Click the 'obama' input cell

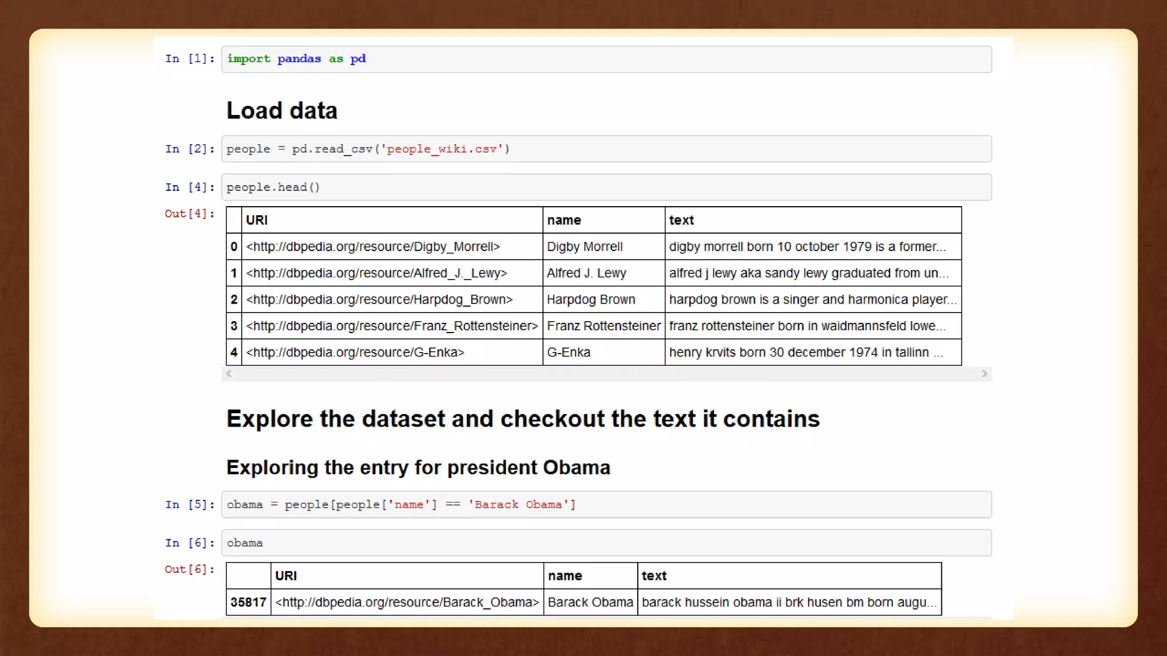(x=606, y=543)
